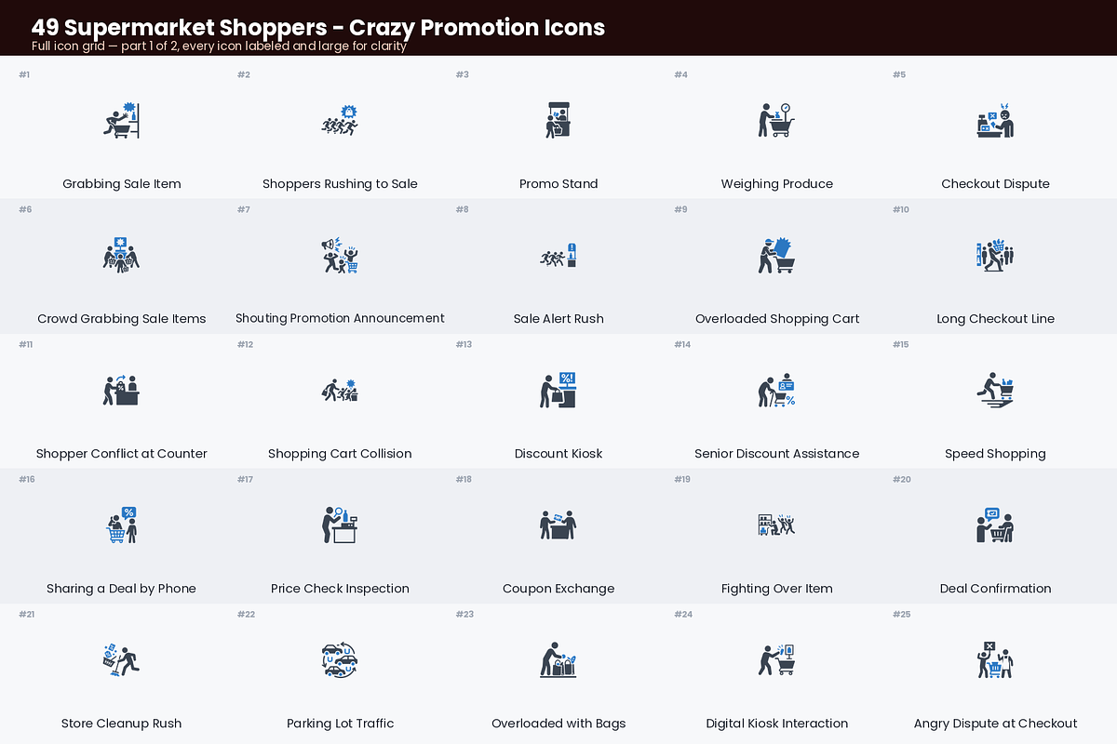
Task: Click the Grabbing Sale Item icon
Action: (x=121, y=121)
